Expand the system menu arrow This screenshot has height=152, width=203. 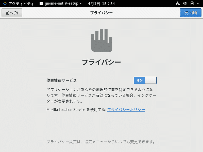click(x=198, y=4)
